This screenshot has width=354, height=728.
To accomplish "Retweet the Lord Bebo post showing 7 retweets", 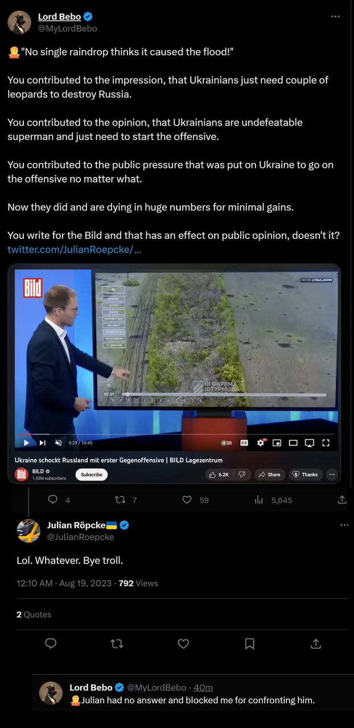I will 120,499.
